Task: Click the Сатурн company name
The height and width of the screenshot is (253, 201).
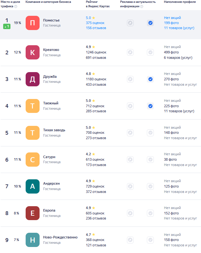Action: coord(49,157)
